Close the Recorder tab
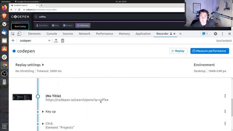This screenshot has height=131, width=233. coord(174,34)
